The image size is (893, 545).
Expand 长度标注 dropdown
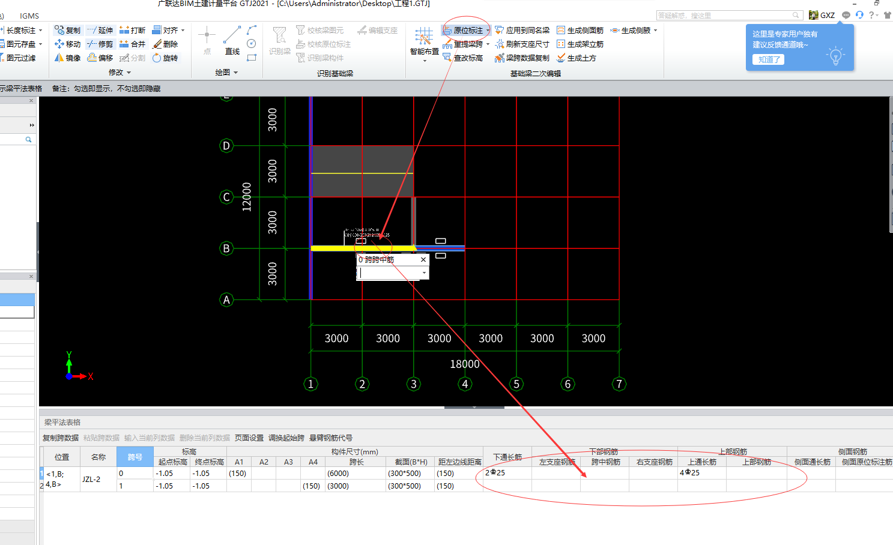[x=40, y=30]
